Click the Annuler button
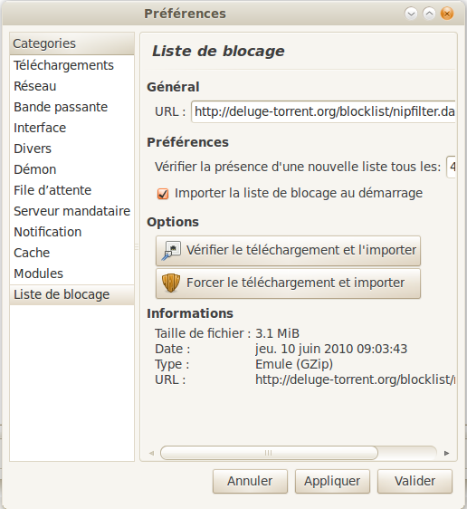 tap(250, 481)
